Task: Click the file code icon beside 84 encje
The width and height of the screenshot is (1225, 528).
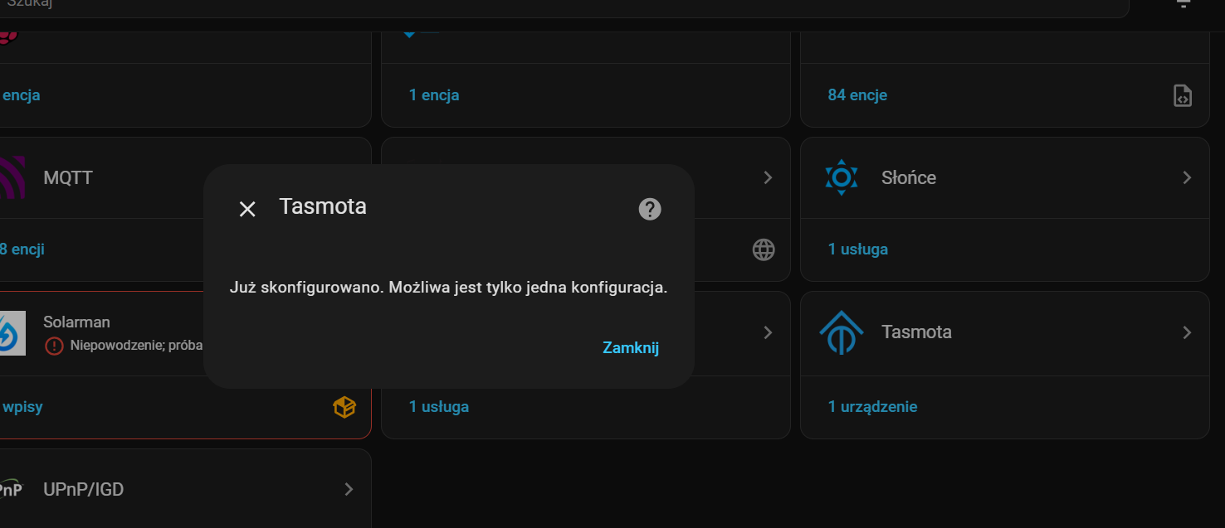Action: (x=1183, y=95)
